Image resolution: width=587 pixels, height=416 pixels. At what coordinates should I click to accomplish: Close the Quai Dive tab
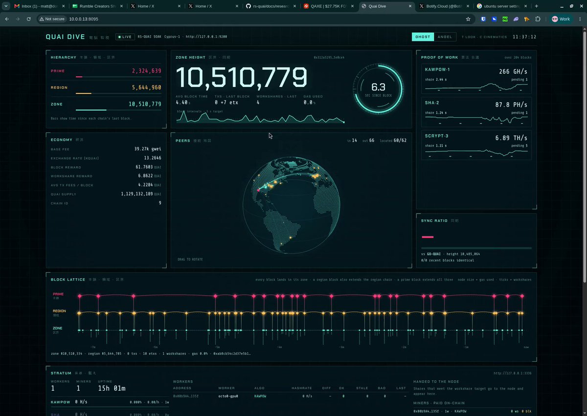[x=409, y=6]
